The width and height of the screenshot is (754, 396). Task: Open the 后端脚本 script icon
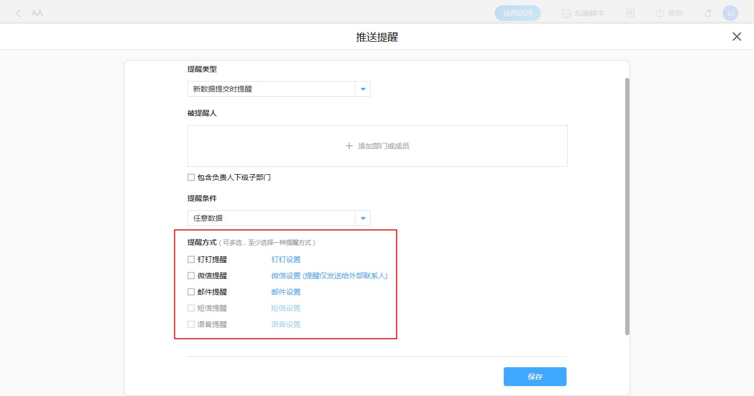567,13
